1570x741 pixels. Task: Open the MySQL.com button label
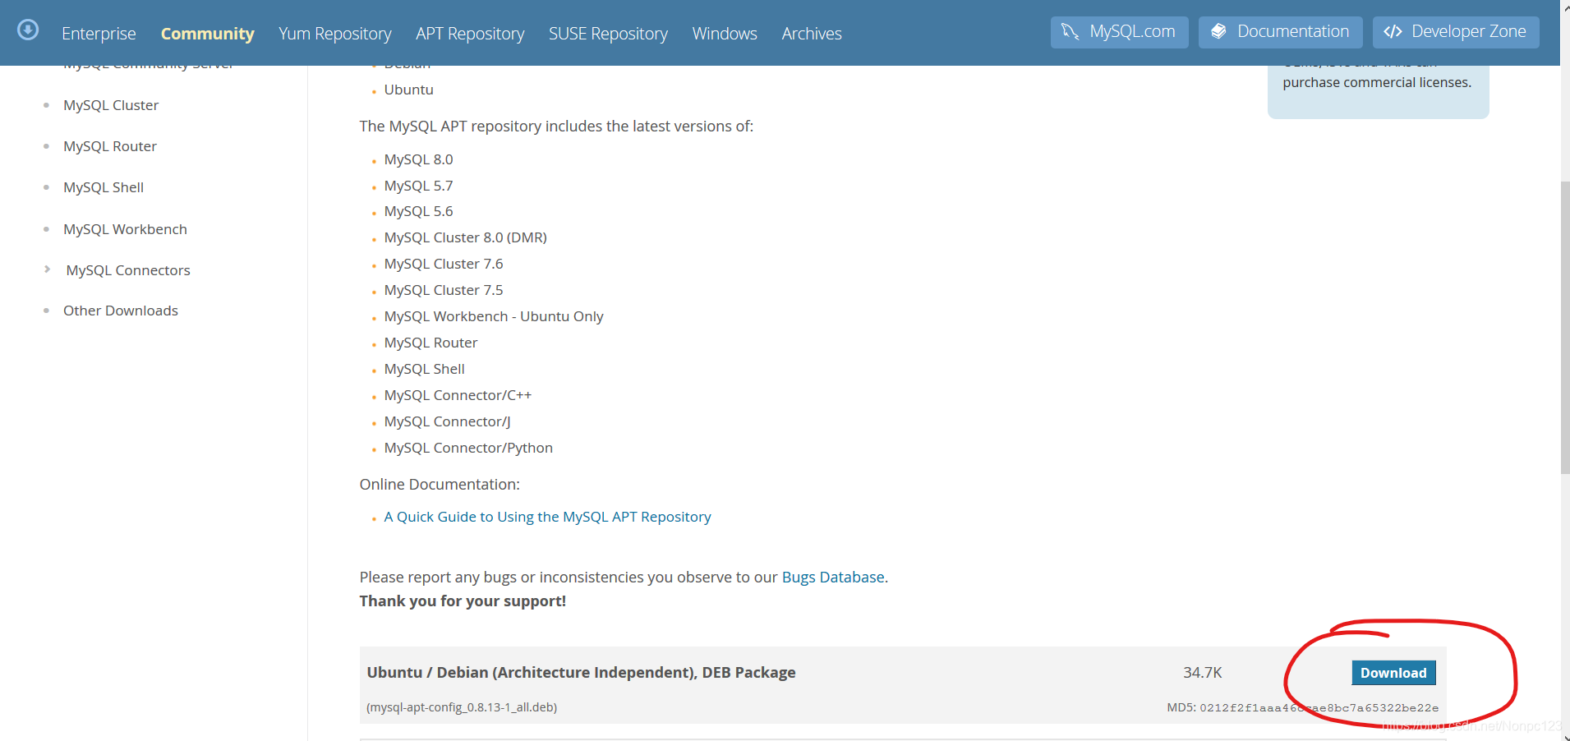pyautogui.click(x=1132, y=31)
